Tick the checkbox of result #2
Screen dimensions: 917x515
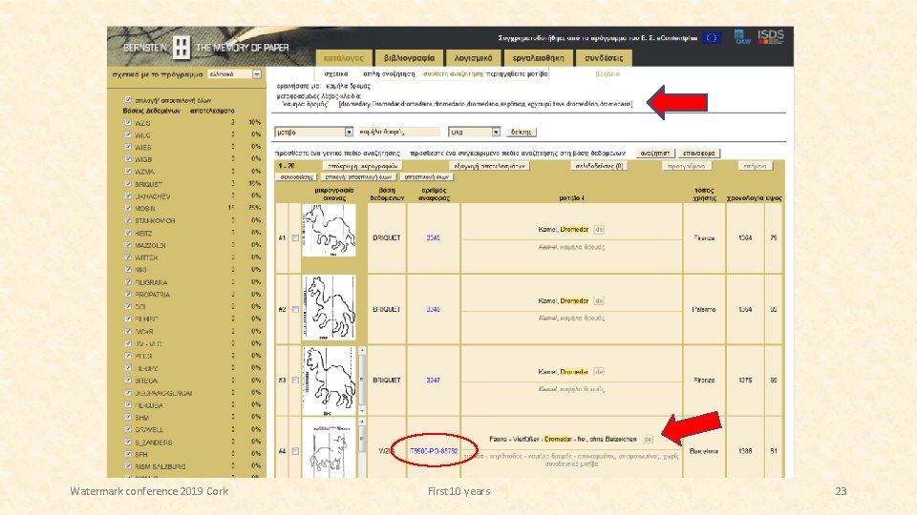(x=295, y=309)
